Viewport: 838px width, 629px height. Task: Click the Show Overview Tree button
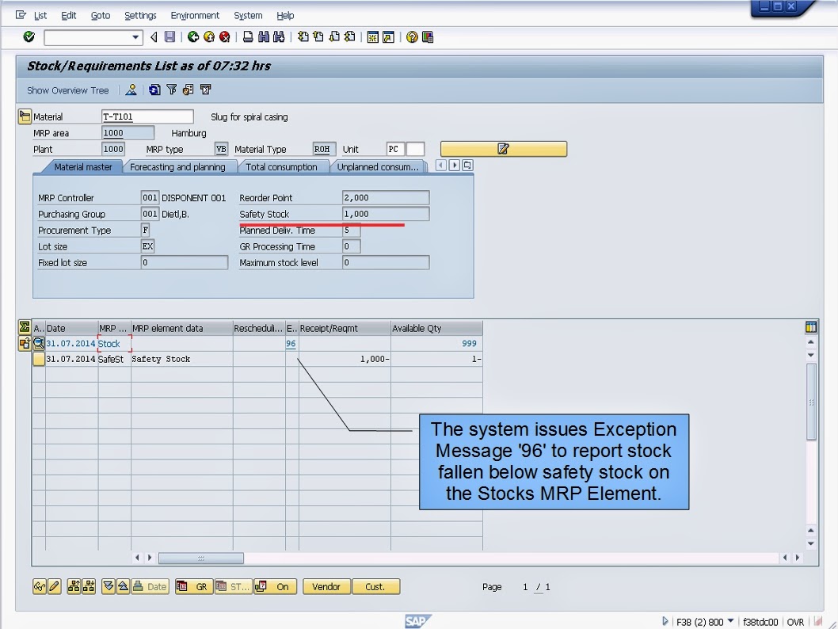coord(67,90)
